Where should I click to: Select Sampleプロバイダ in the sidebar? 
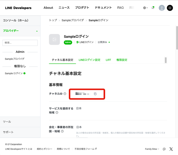point(15,59)
